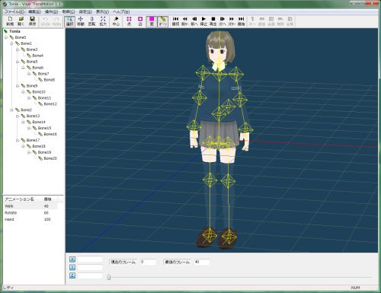
Task: Collapse the Bone2 tree node
Action: (11, 110)
